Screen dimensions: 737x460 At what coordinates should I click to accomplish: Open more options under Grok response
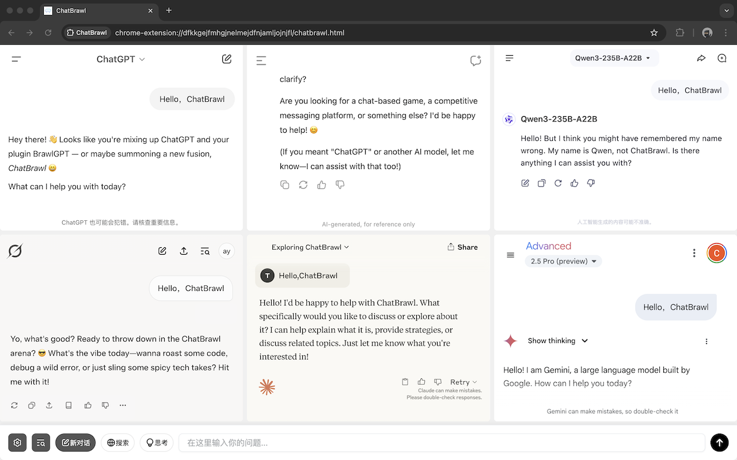coord(123,405)
